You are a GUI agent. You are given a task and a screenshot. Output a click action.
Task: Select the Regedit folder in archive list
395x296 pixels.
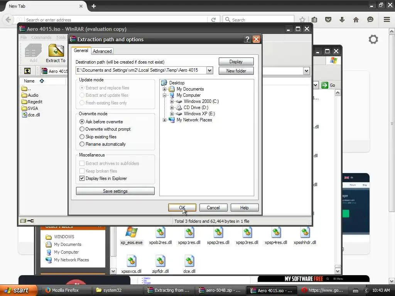pyautogui.click(x=32, y=102)
